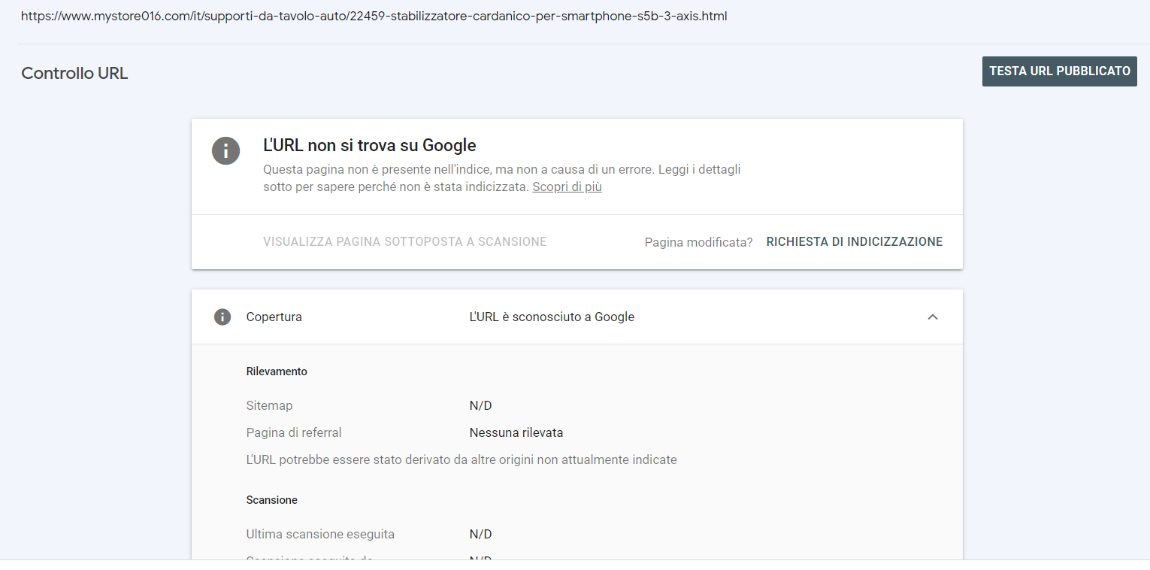Click the info icon beside "L'URL non si trova su Google"
This screenshot has height=570, width=1150.
coord(225,151)
